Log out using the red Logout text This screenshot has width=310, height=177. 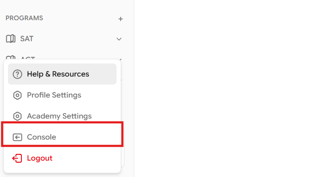coord(40,159)
